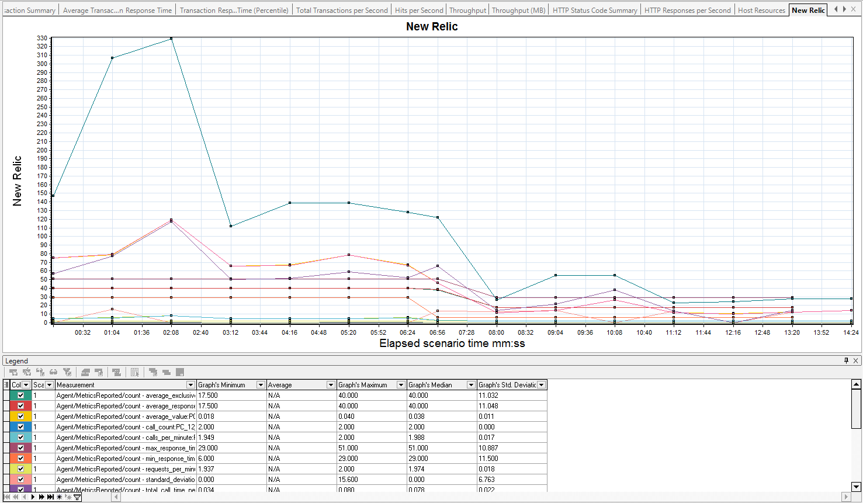Disable the requests_per_minute measurement checkbox
This screenshot has height=503, width=863.
tap(21, 469)
